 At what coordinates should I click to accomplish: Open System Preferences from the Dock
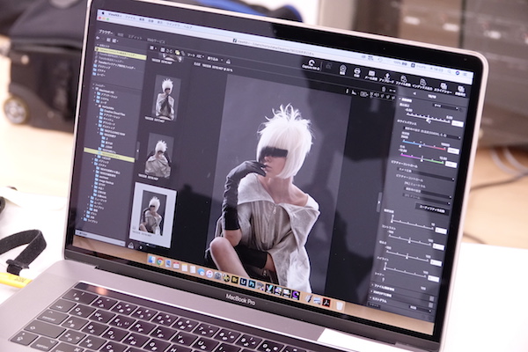click(218, 275)
